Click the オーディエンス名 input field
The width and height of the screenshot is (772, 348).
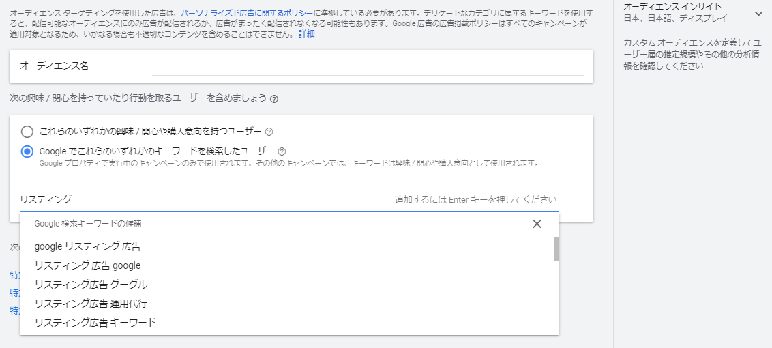pyautogui.click(x=368, y=66)
